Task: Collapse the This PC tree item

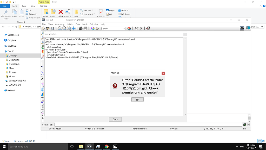Action: click(x=3, y=51)
